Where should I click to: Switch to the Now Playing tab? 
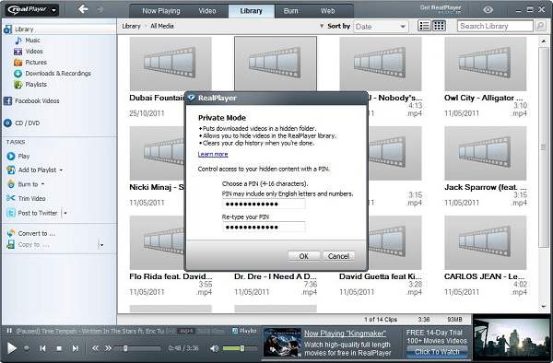(160, 11)
